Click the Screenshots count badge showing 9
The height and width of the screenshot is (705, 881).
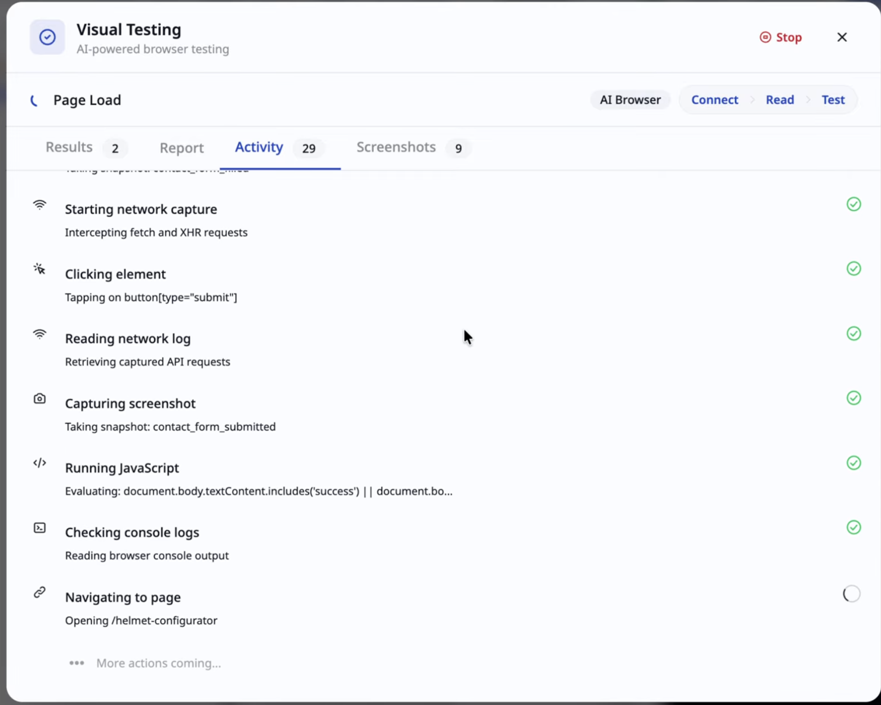click(x=458, y=148)
